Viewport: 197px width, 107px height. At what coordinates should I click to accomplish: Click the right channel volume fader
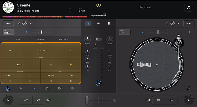pos(102,49)
